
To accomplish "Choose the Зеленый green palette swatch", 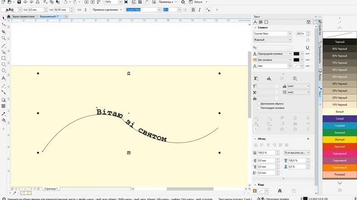I will (340, 132).
